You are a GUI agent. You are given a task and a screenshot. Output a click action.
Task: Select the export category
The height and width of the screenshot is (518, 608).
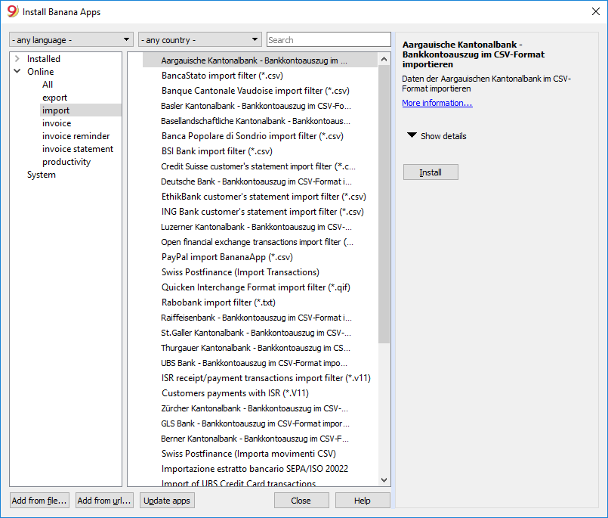54,97
